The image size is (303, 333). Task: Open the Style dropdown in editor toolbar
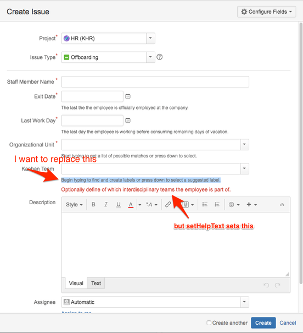pyautogui.click(x=74, y=205)
